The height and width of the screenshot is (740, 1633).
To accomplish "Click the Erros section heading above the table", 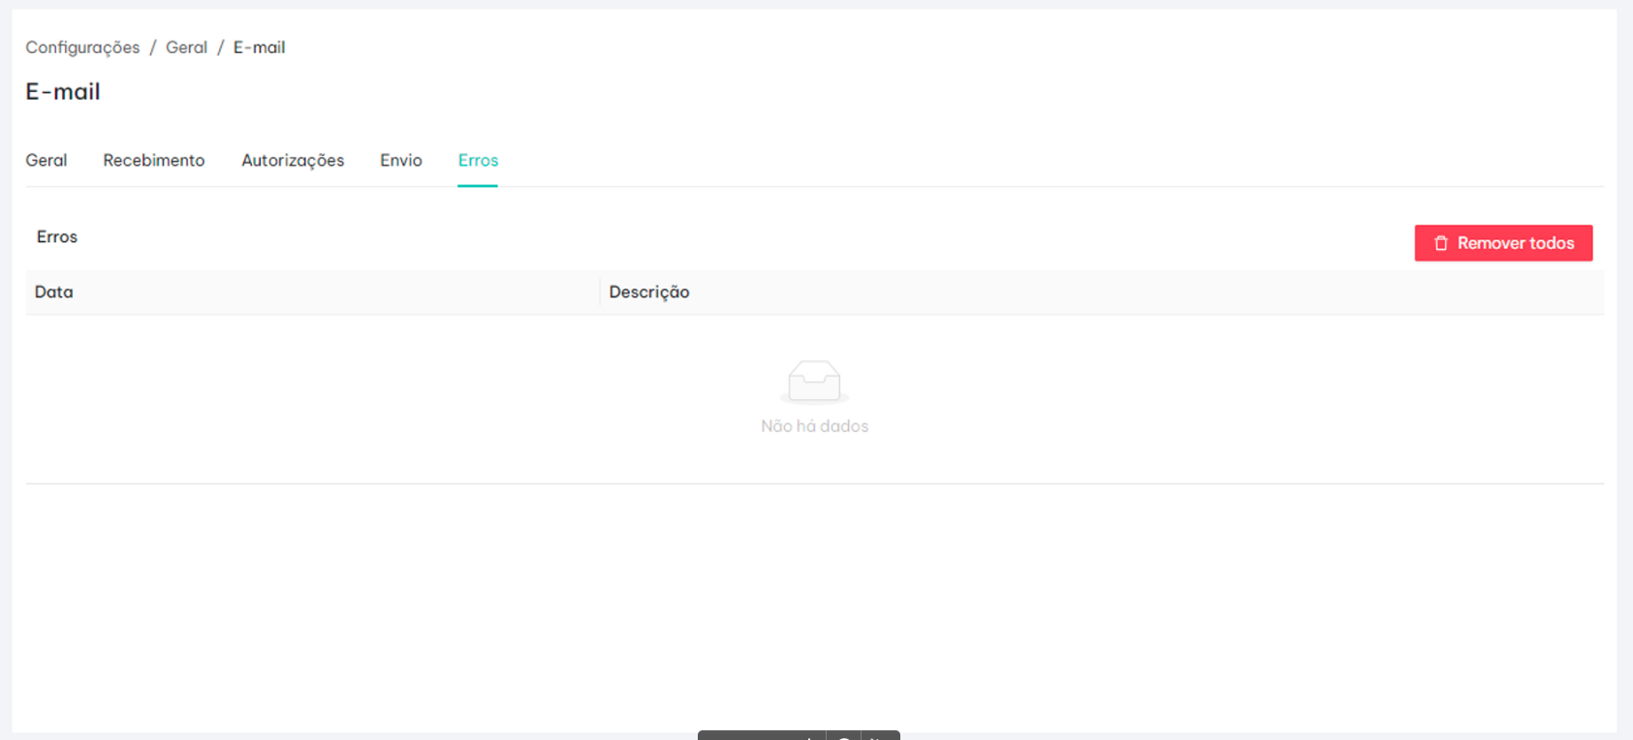I will coord(57,237).
